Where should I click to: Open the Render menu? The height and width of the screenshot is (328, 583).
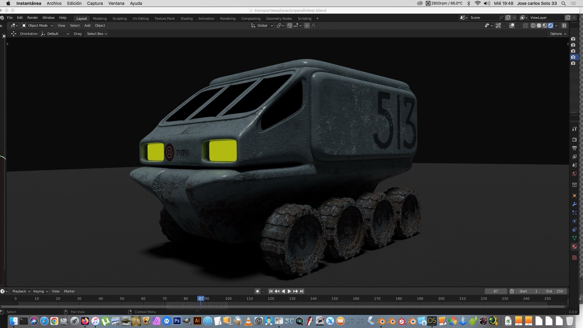pyautogui.click(x=32, y=18)
